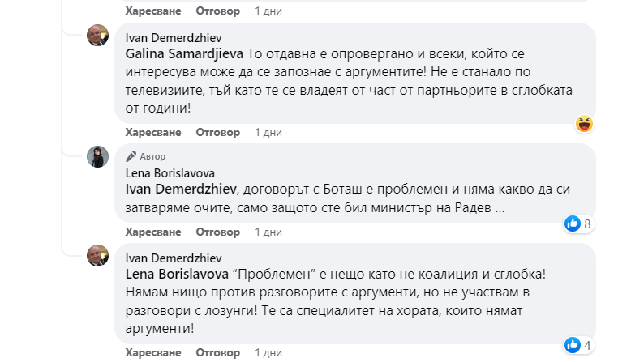Like Ivan's comment about televisions via Харесване
Viewport: 631px width, 362px height.
[x=153, y=132]
